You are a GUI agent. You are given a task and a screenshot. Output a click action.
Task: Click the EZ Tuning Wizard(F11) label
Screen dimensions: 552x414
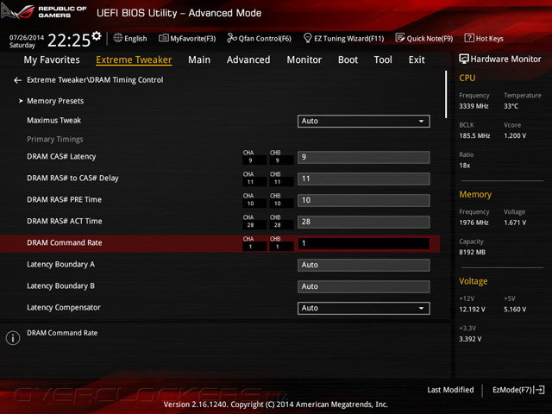point(348,38)
